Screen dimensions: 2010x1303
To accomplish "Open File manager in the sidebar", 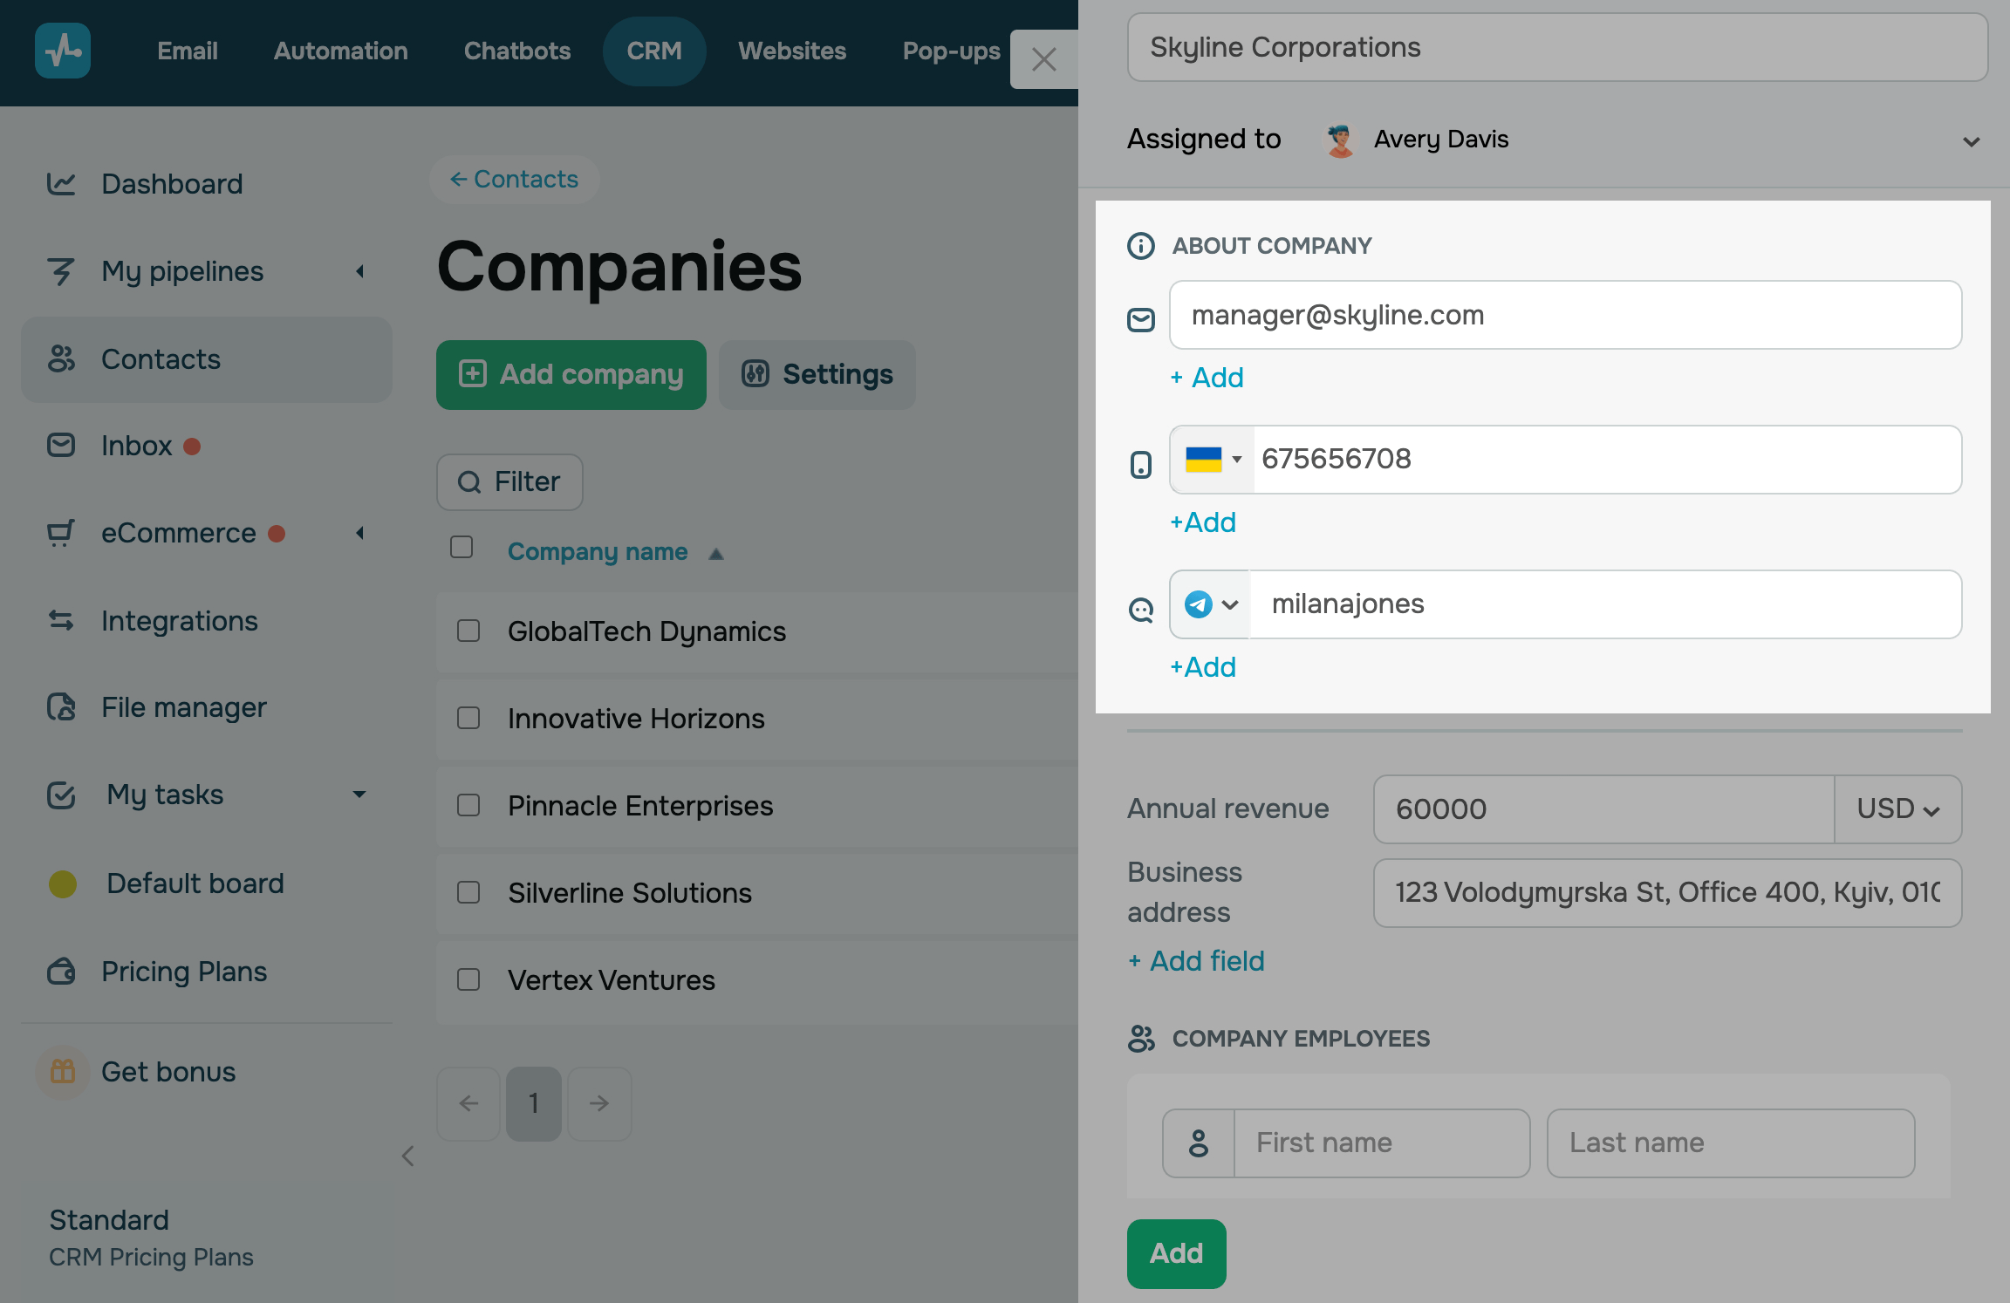I will click(x=183, y=707).
